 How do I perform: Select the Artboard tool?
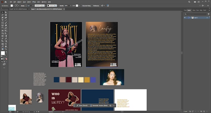tap(6, 44)
